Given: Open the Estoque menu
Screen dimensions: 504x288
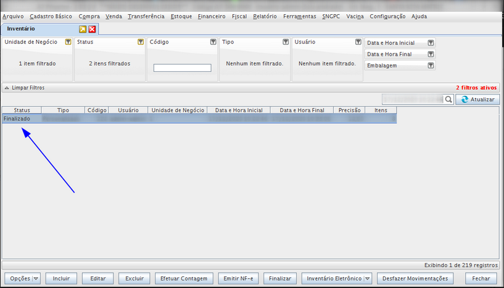Looking at the screenshot, I should [x=181, y=16].
